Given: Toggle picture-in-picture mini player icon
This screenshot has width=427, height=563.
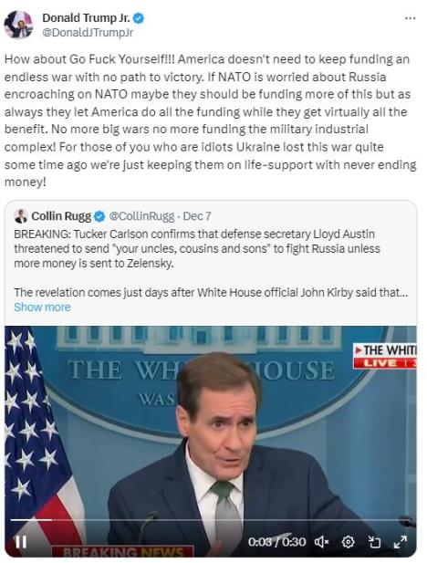Looking at the screenshot, I should click(x=374, y=541).
